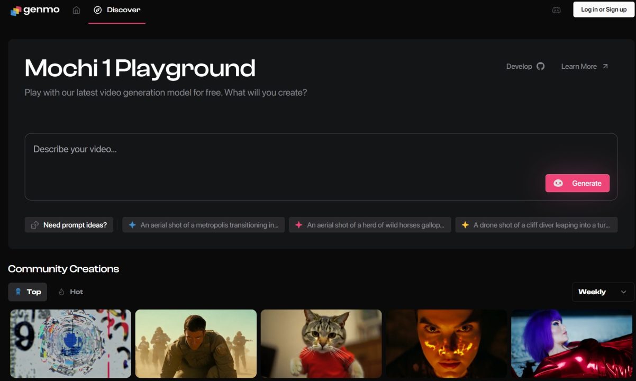636x381 pixels.
Task: Click the flame icon beside Hot
Action: click(x=62, y=292)
